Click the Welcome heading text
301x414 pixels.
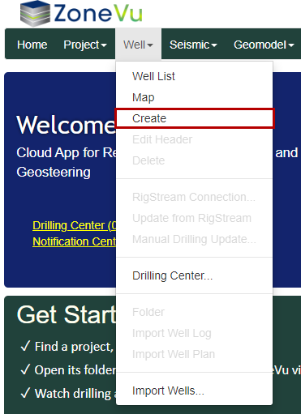click(x=67, y=125)
